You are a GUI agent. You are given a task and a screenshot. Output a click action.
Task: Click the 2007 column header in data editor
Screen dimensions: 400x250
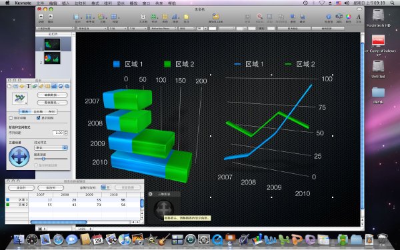41,195
